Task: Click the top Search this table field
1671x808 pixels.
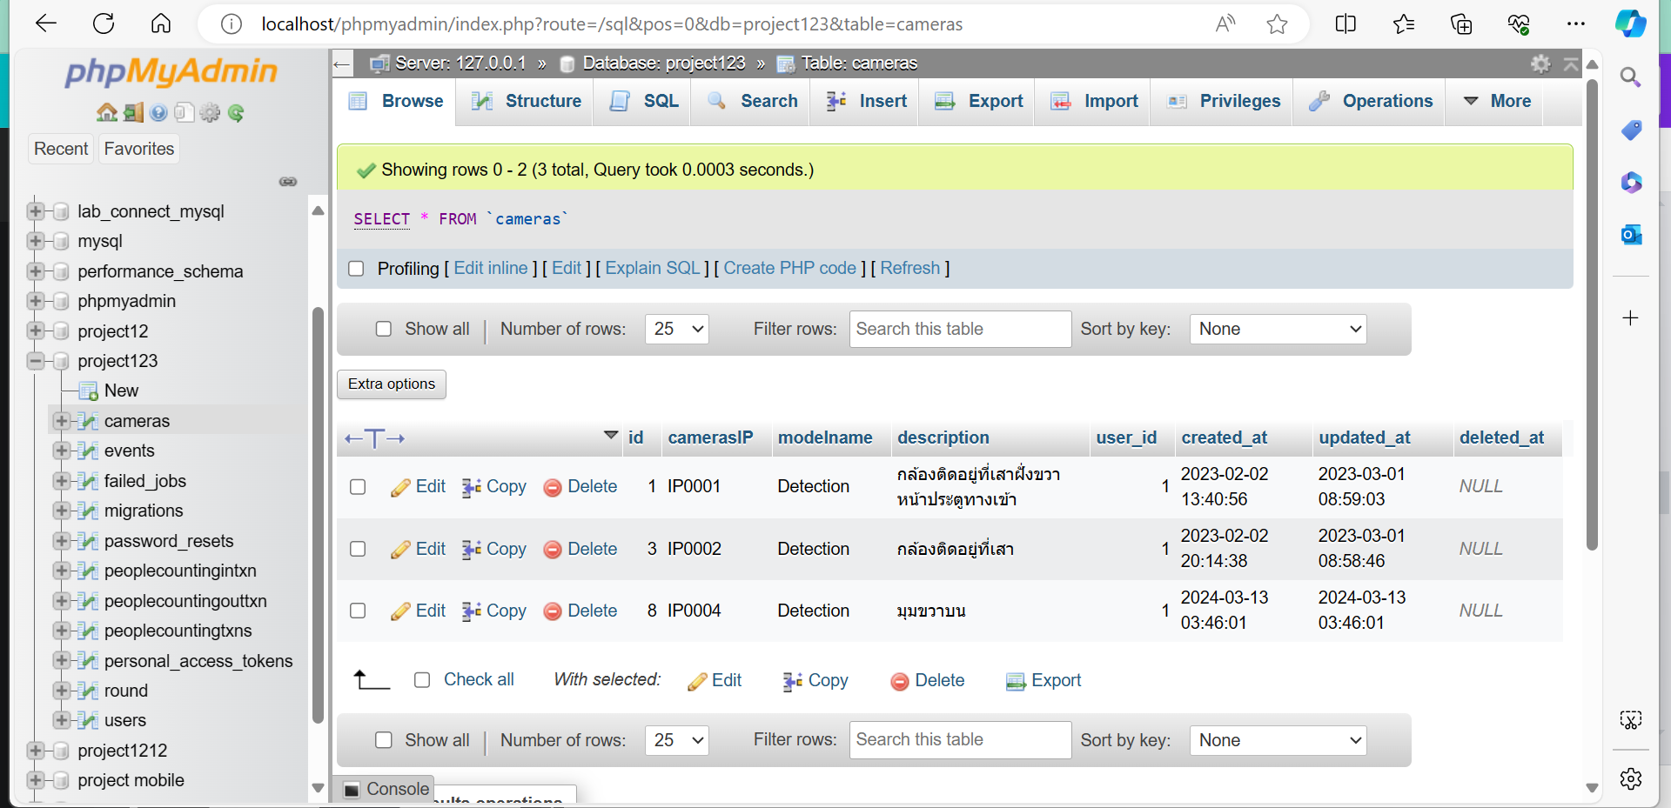Action: [959, 330]
